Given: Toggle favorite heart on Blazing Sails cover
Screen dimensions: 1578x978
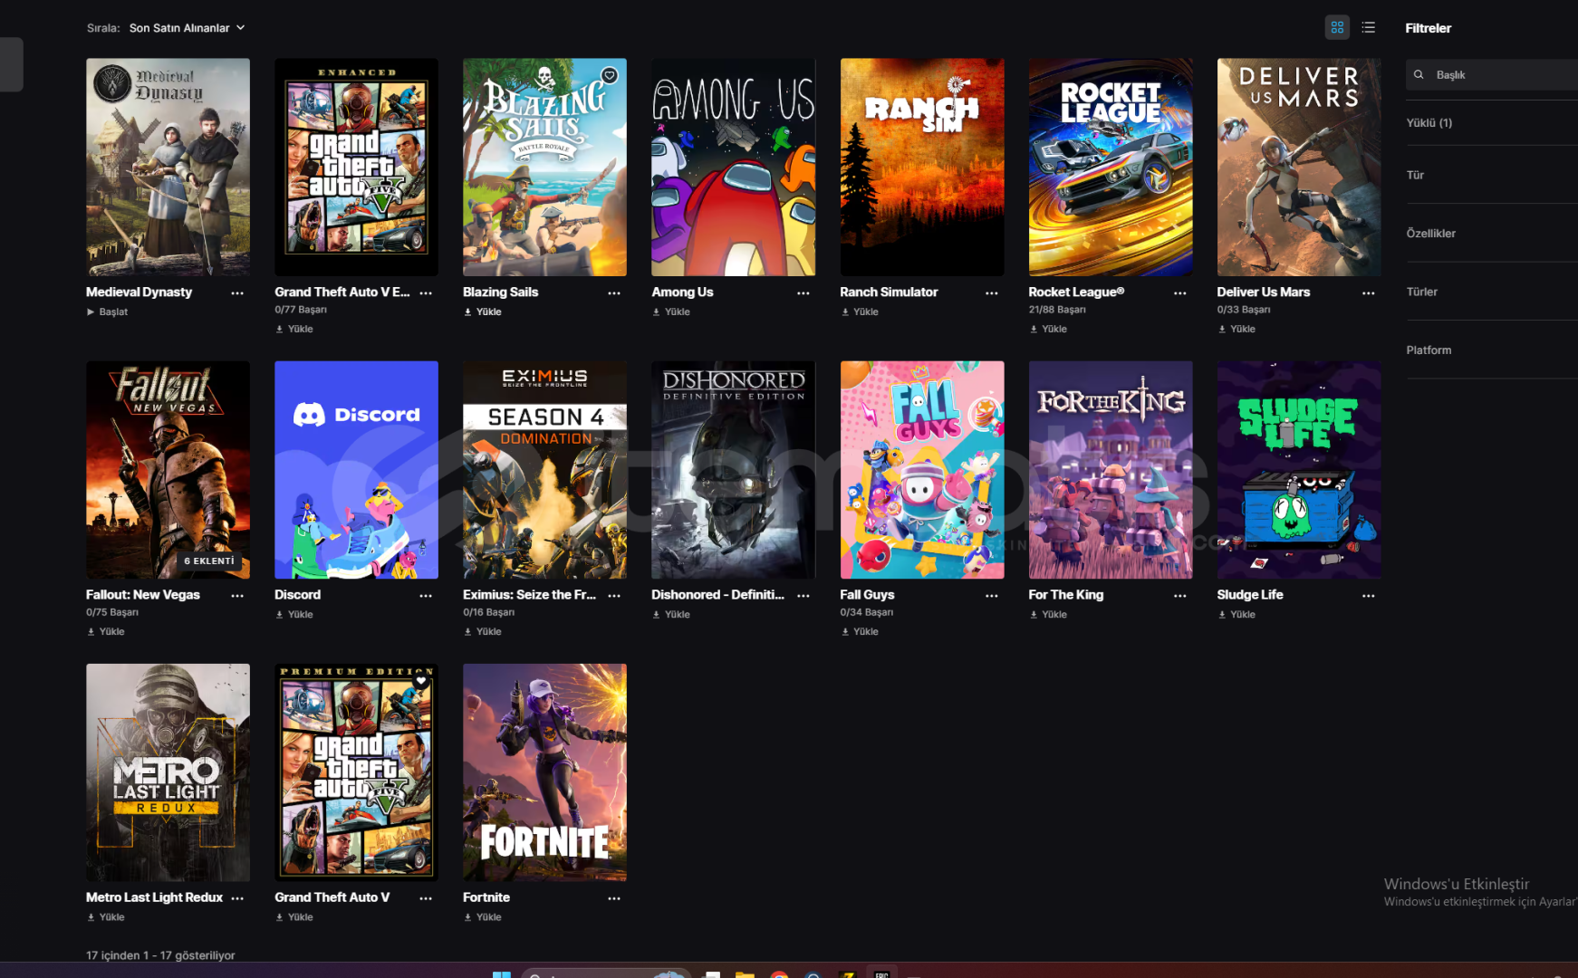Looking at the screenshot, I should [610, 76].
